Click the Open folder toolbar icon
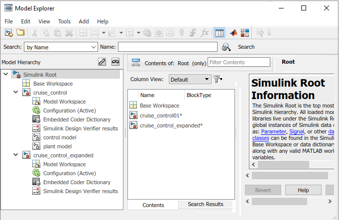Viewport: 339px width, 220px height. point(20,33)
